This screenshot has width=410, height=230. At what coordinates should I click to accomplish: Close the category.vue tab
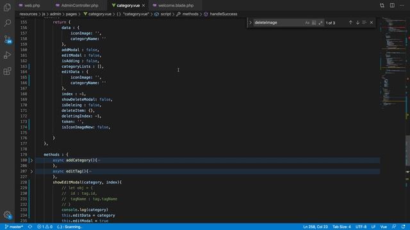143,6
